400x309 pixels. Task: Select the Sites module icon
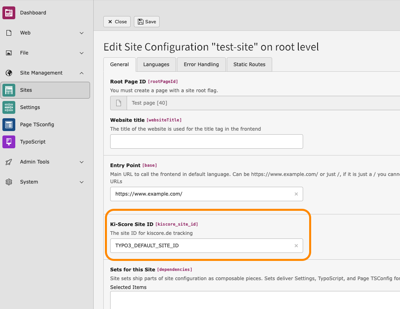(8, 90)
